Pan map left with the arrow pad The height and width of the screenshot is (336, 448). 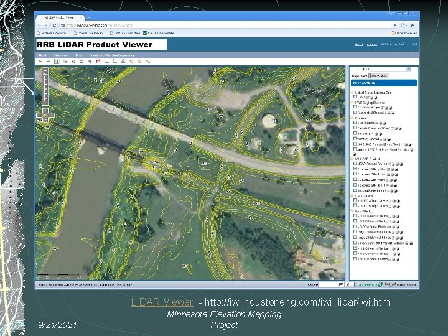tap(39, 115)
